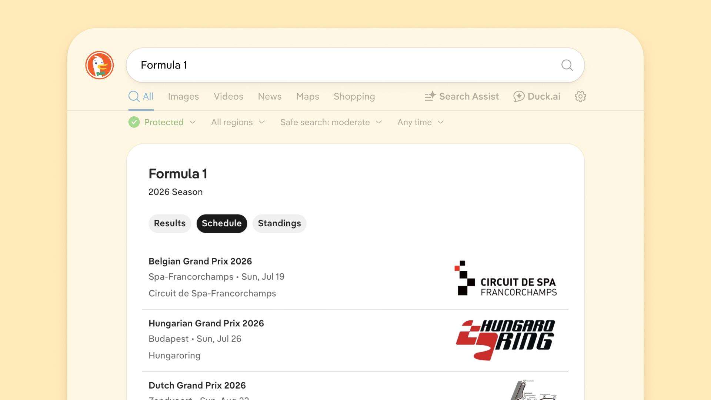Open the All regions dropdown
Screen dimensions: 711x400
click(238, 122)
